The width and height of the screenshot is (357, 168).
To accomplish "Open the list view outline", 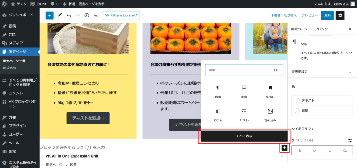I will [x=96, y=15].
